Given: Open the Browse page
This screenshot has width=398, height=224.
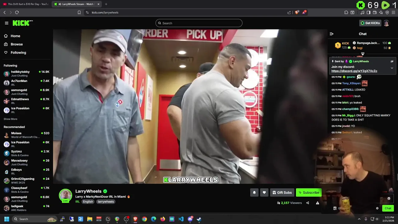Looking at the screenshot, I should click(x=16, y=44).
